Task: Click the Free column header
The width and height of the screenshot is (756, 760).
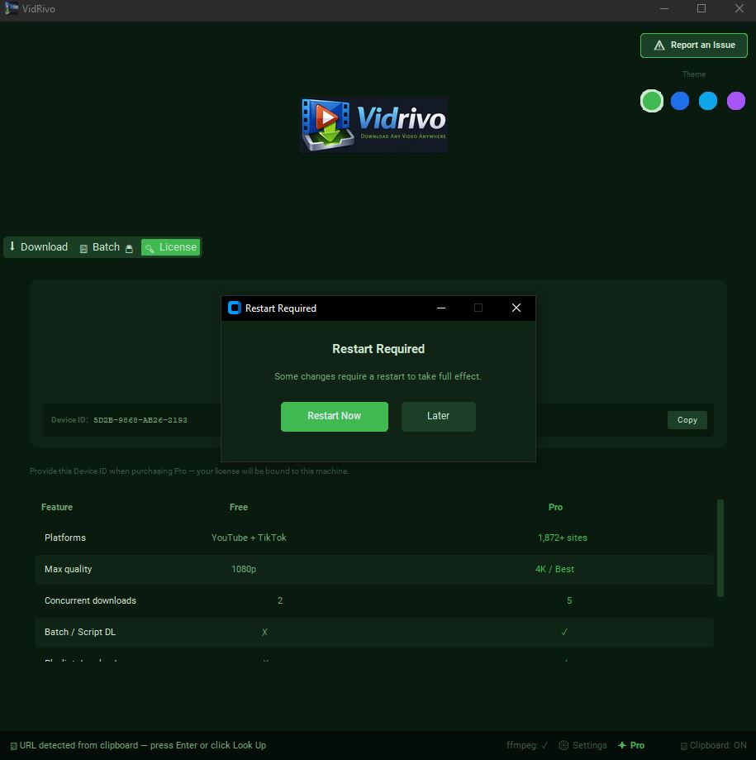Action: pyautogui.click(x=238, y=507)
